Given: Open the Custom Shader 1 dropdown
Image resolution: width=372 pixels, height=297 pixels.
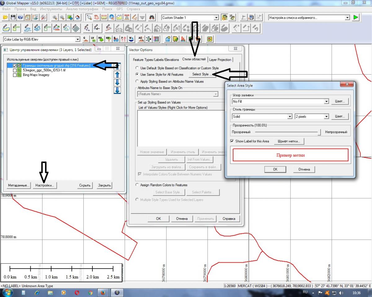Looking at the screenshot, I should coord(216,18).
